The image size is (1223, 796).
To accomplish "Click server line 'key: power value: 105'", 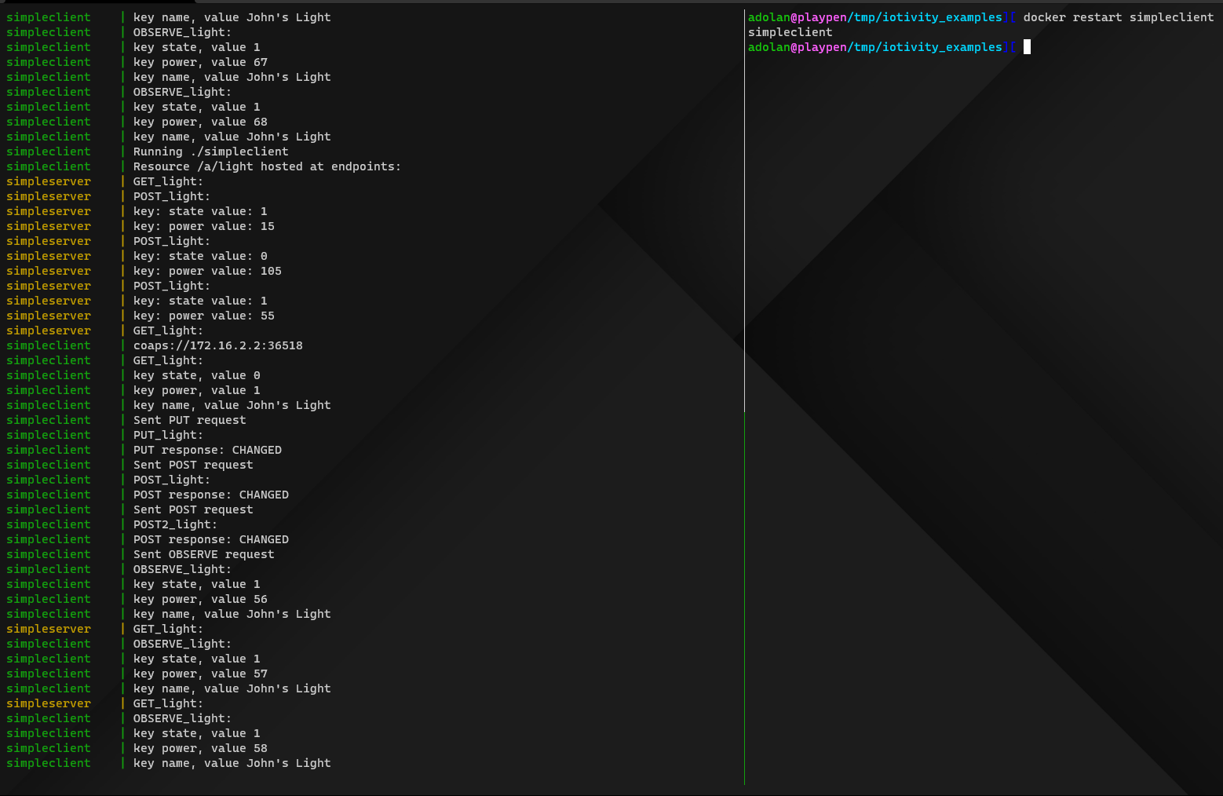I will pyautogui.click(x=207, y=271).
